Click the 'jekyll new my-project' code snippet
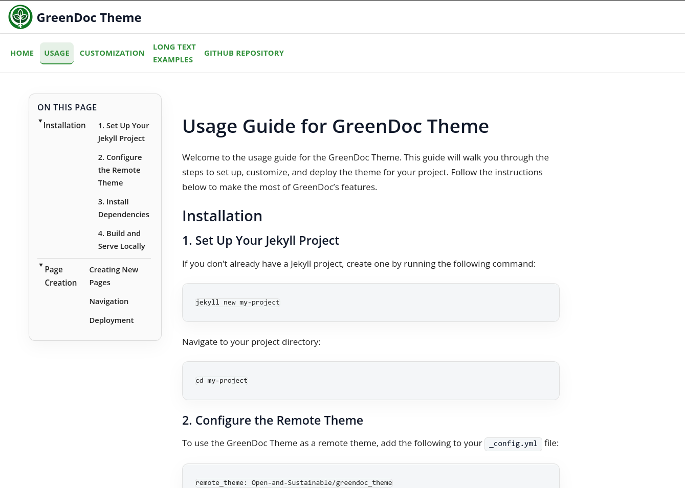The height and width of the screenshot is (488, 685). point(237,302)
